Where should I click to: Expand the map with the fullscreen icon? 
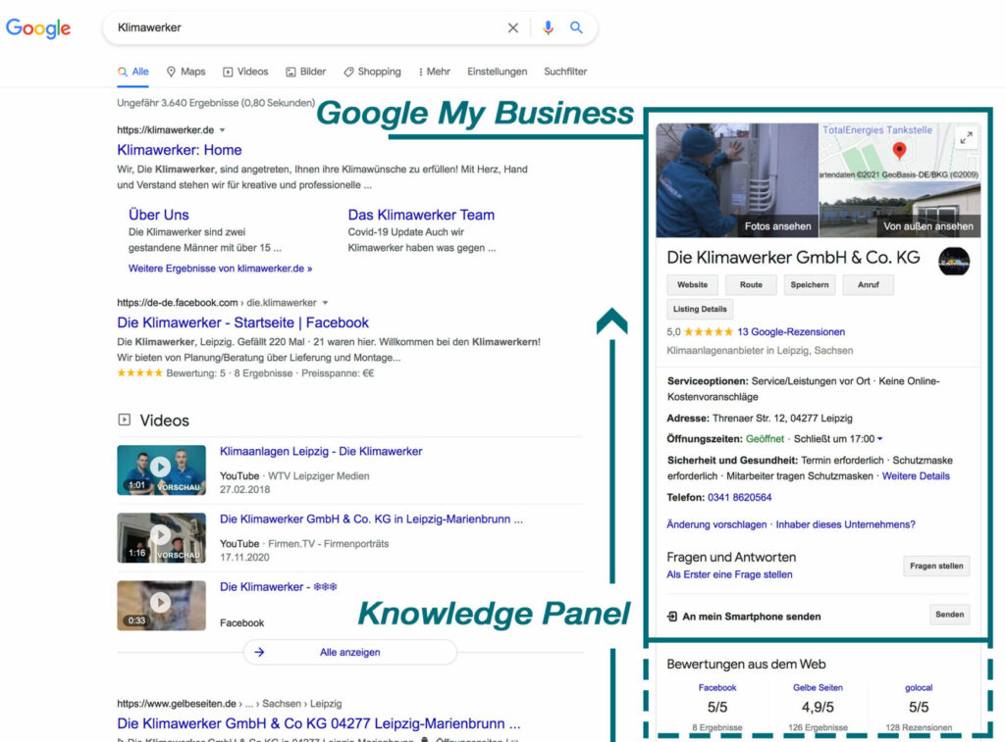point(966,137)
